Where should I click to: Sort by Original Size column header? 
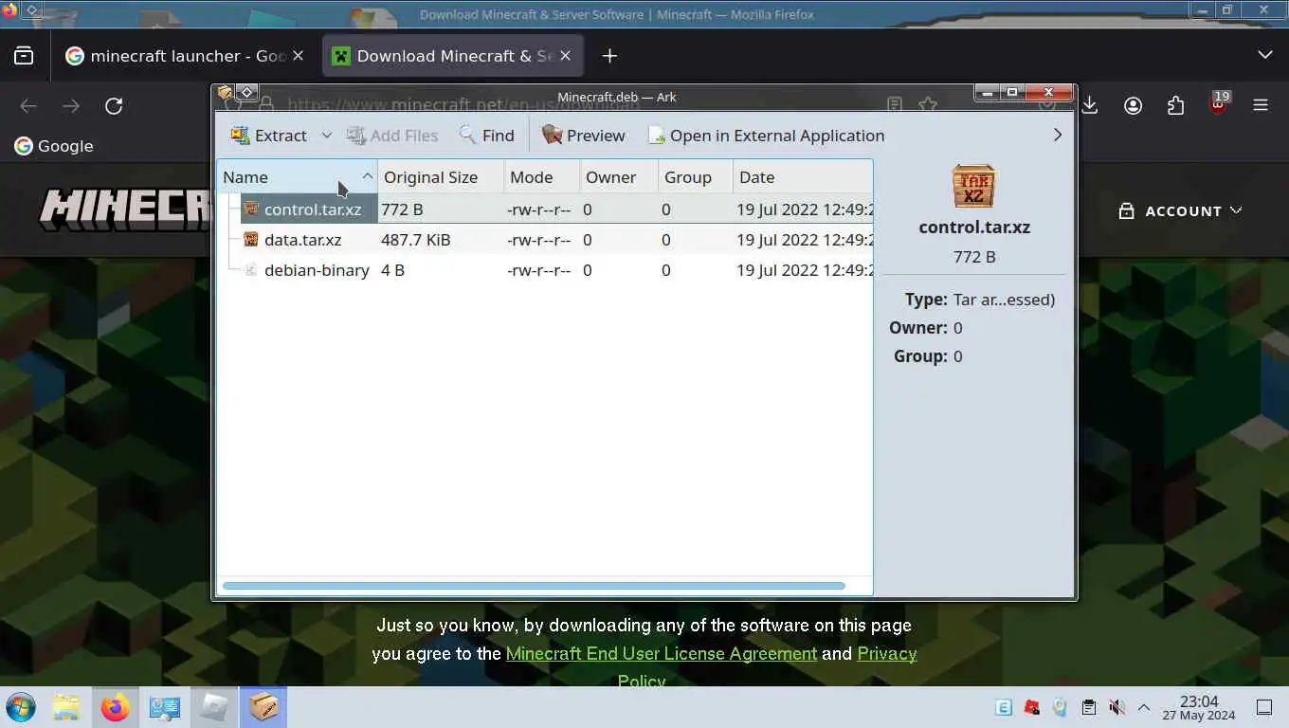[x=441, y=177]
